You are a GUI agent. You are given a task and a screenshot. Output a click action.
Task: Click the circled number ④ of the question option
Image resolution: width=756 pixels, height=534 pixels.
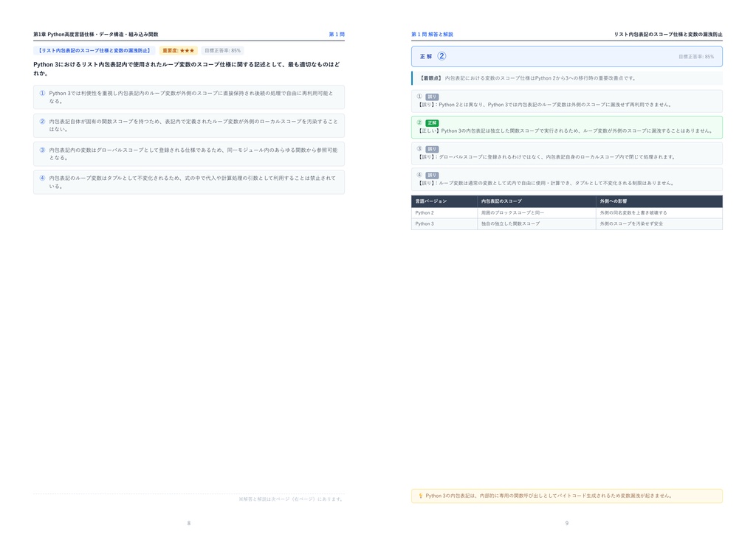(42, 178)
